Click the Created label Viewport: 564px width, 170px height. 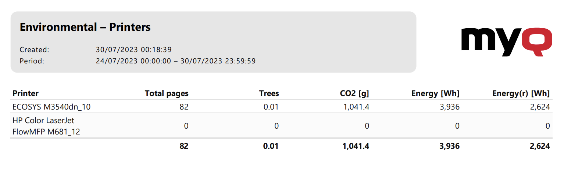point(34,49)
